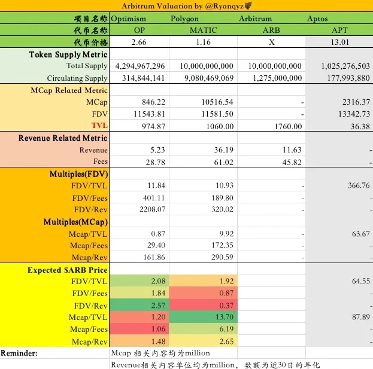Click the 'APT' token name cell
The height and width of the screenshot is (369, 373).
[339, 30]
